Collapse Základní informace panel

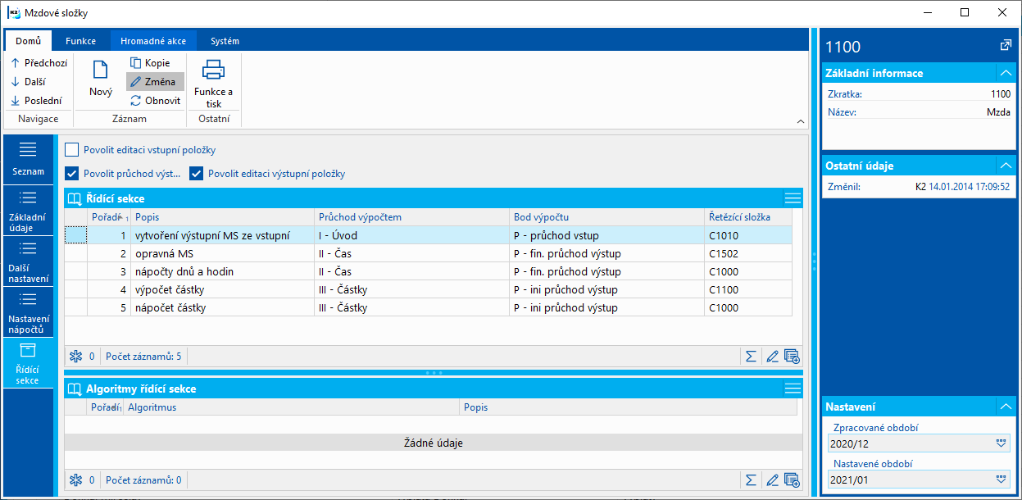tap(1006, 73)
